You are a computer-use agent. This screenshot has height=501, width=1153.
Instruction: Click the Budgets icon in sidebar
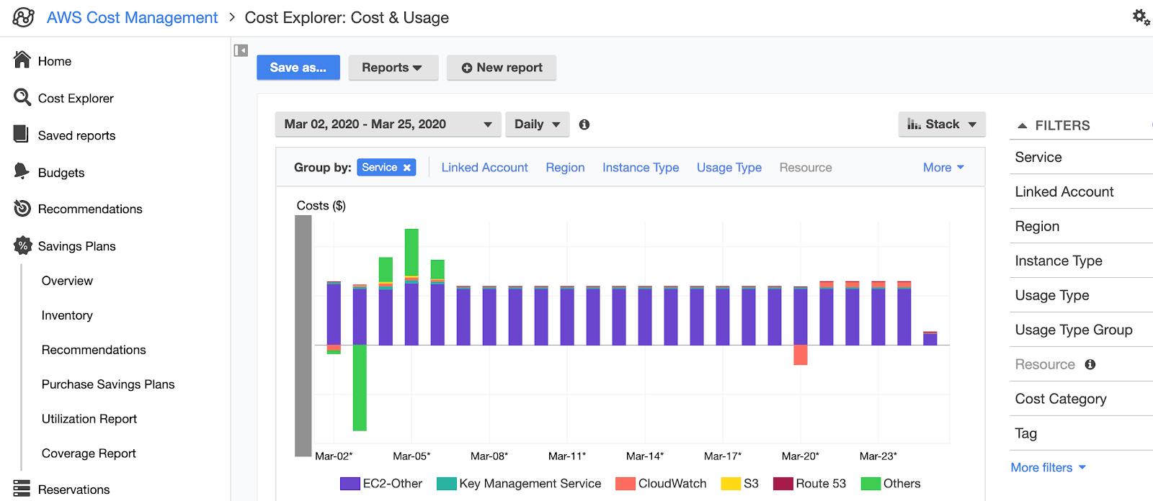click(x=22, y=171)
